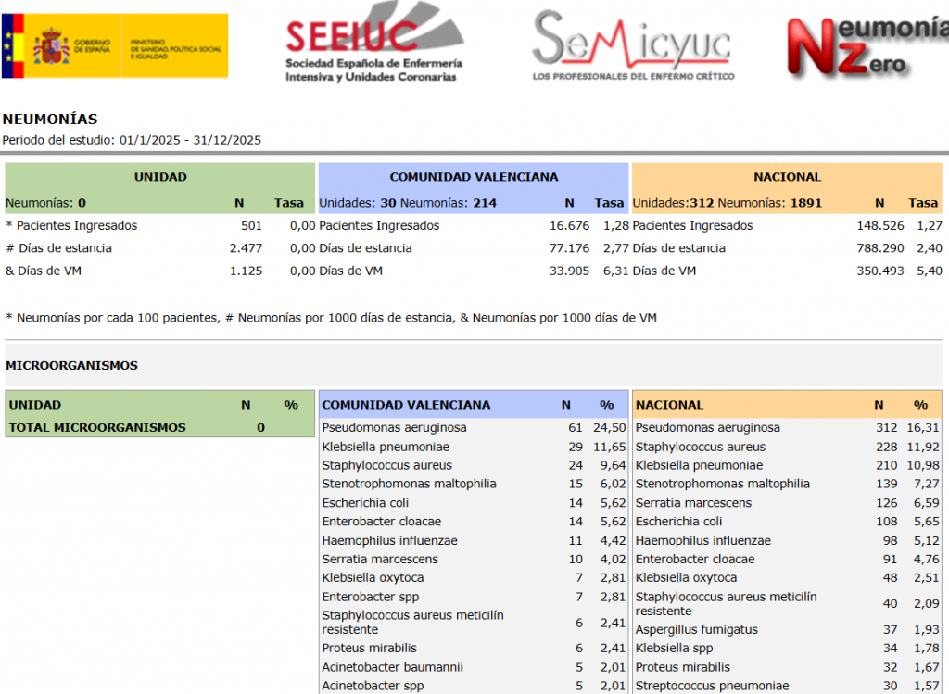
Task: Click Haemophilus influenzae in Comunidad Valenciana list
Action: coord(389,540)
